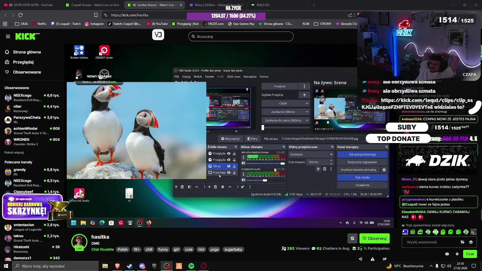
Task: Open Spotify from the Windows taskbar
Action: [191, 266]
